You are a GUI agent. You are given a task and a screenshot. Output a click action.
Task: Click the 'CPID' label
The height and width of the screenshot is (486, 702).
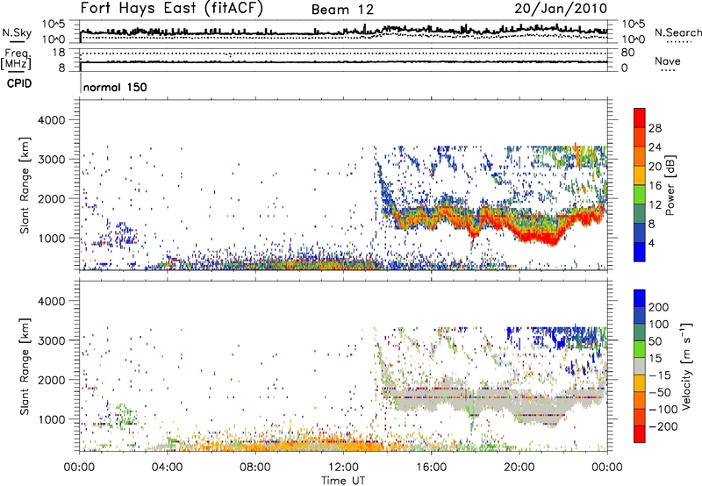[x=19, y=83]
